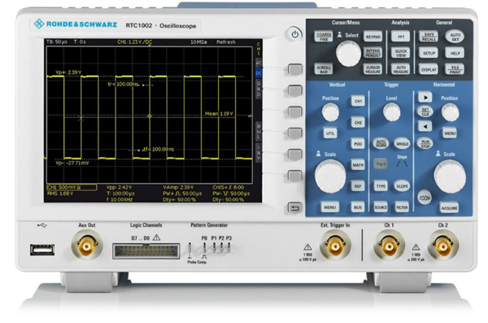Click the COARSE/FINE button

click(324, 37)
